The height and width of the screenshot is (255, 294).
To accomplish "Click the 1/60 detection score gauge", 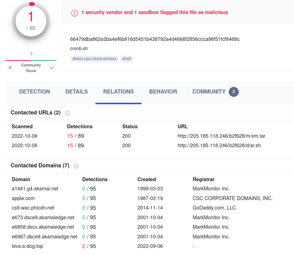I will pyautogui.click(x=31, y=21).
